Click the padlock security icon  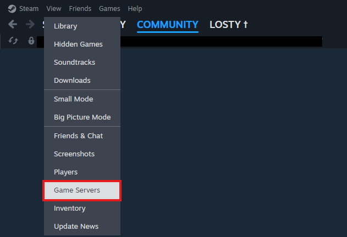pos(31,41)
